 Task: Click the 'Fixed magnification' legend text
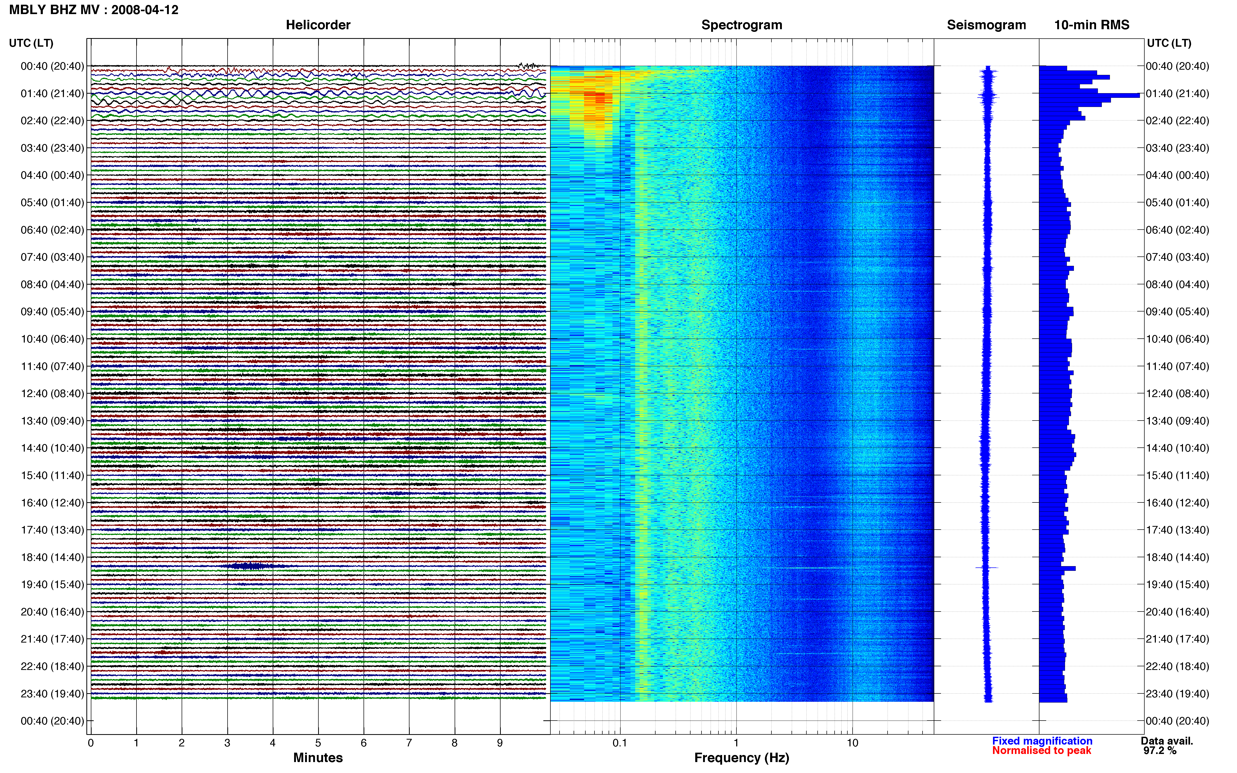click(1042, 741)
